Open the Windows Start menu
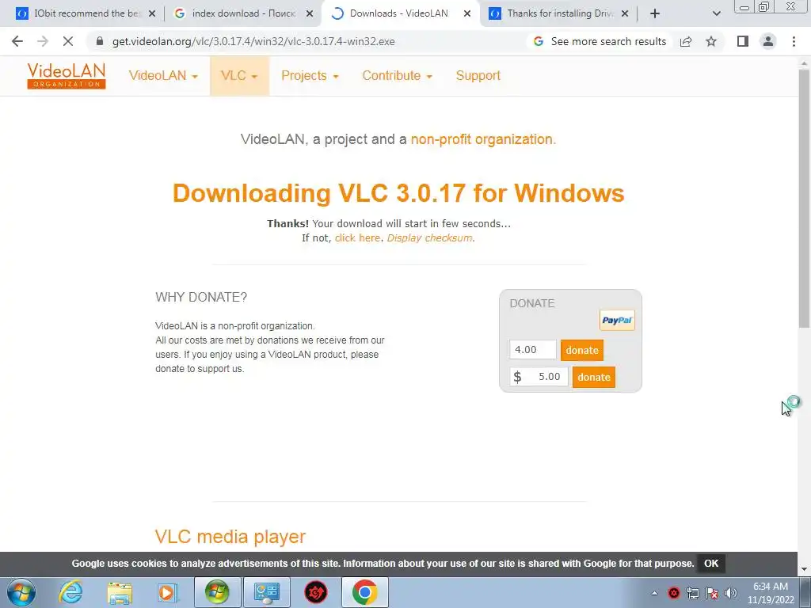 click(21, 592)
